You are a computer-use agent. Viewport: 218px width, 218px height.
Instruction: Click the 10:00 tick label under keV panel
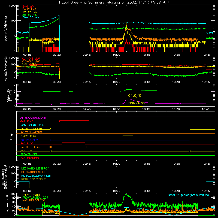(x=117, y=55)
